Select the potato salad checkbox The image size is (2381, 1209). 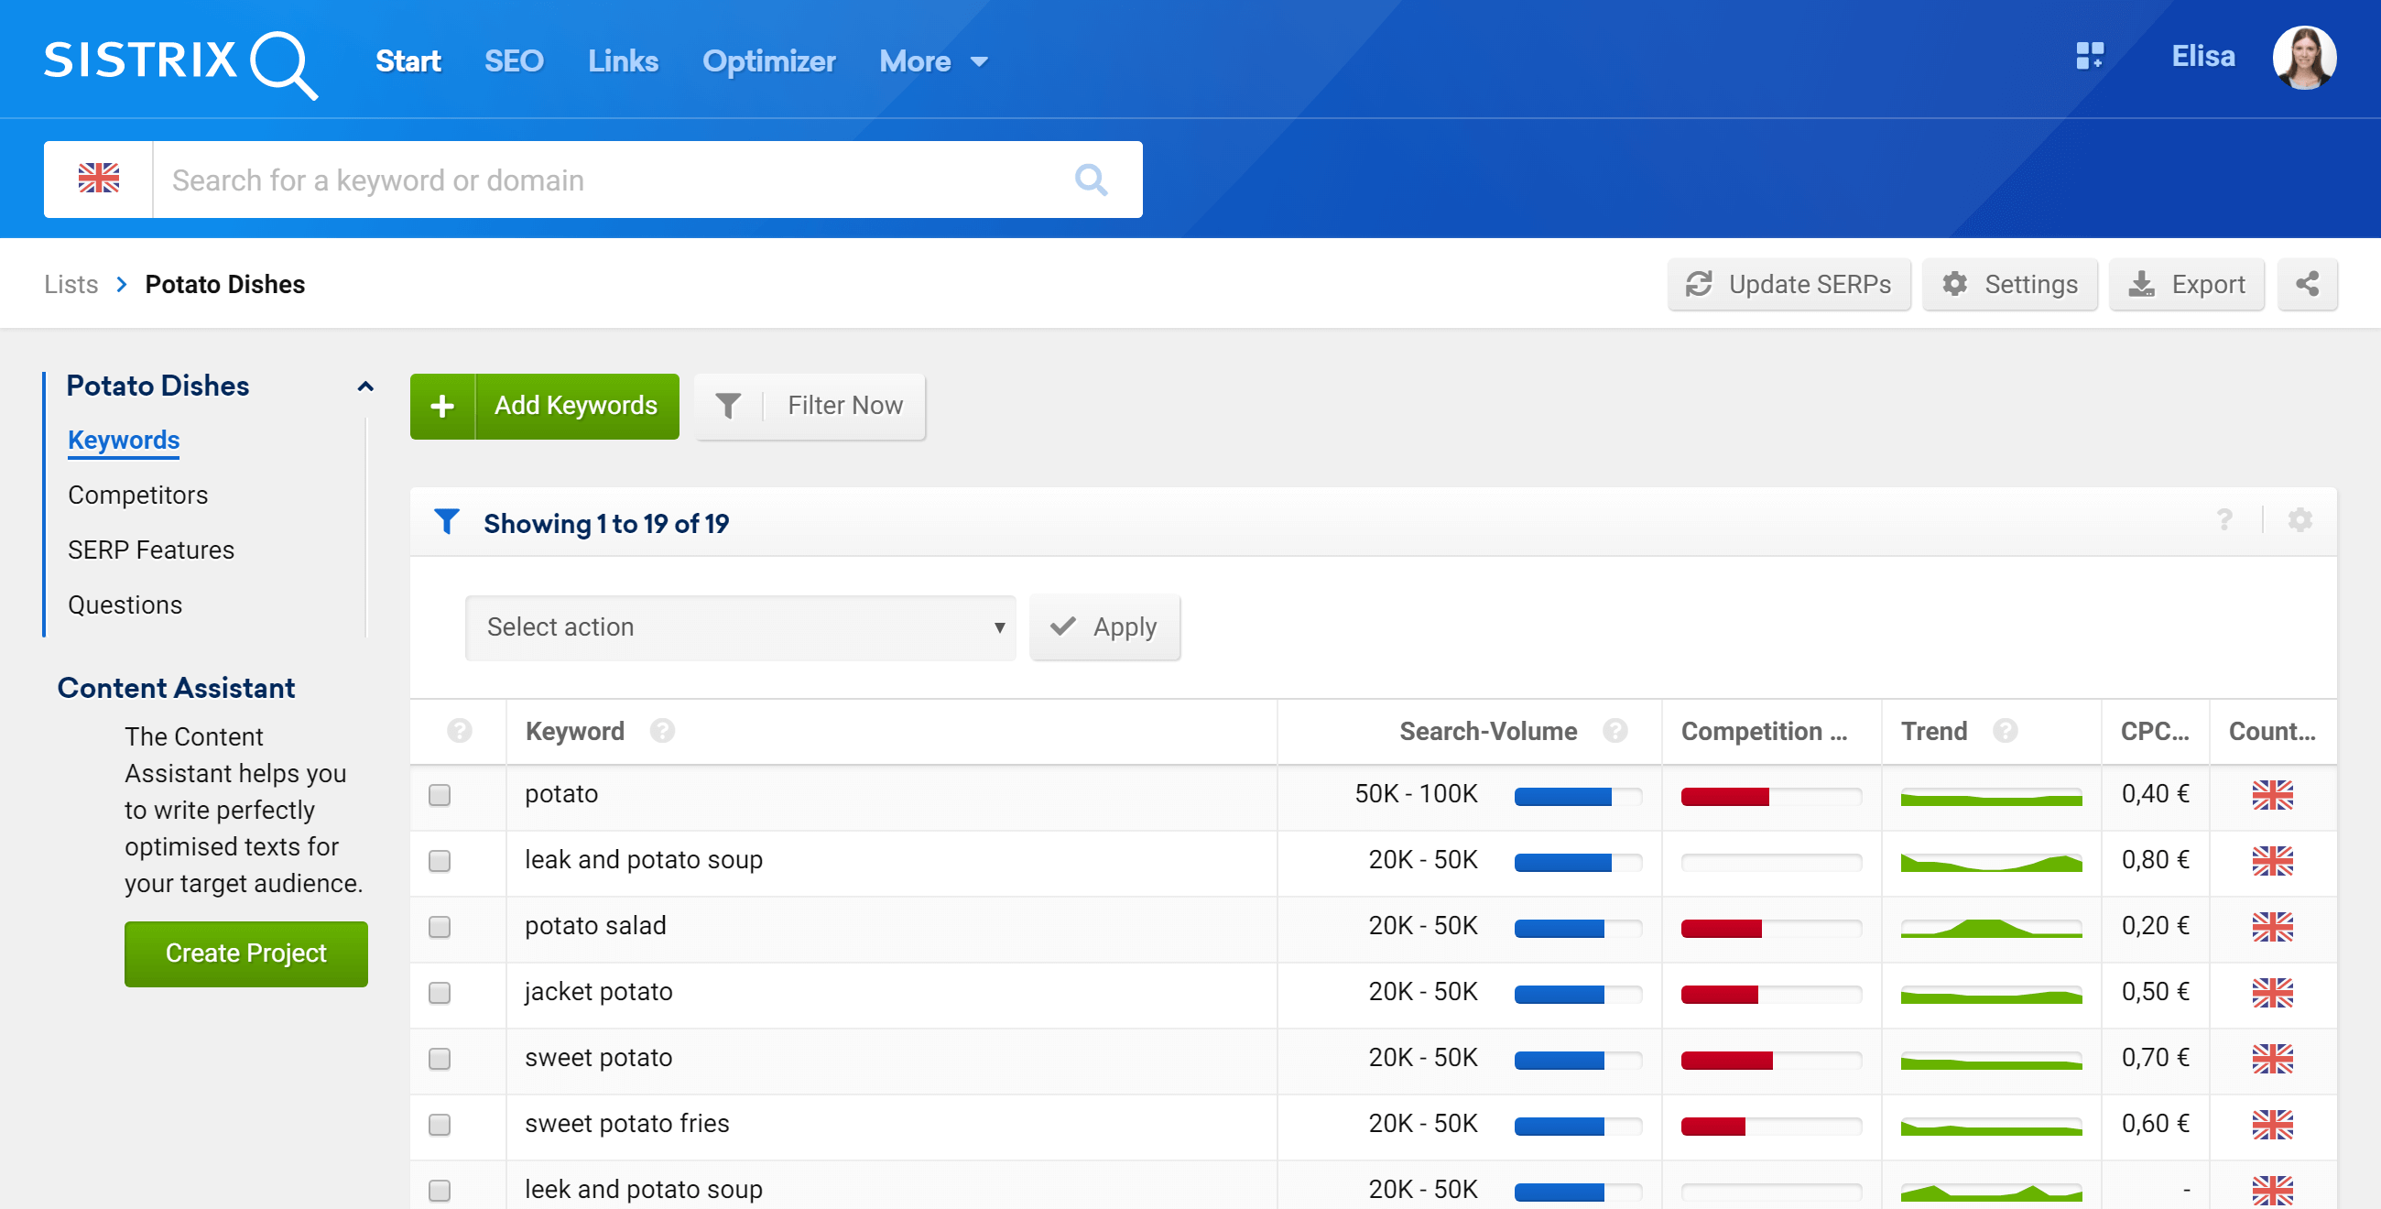click(x=440, y=927)
